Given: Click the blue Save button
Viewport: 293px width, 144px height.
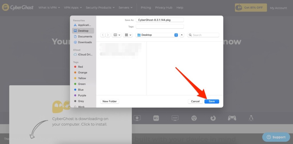Looking at the screenshot, I should click(212, 101).
